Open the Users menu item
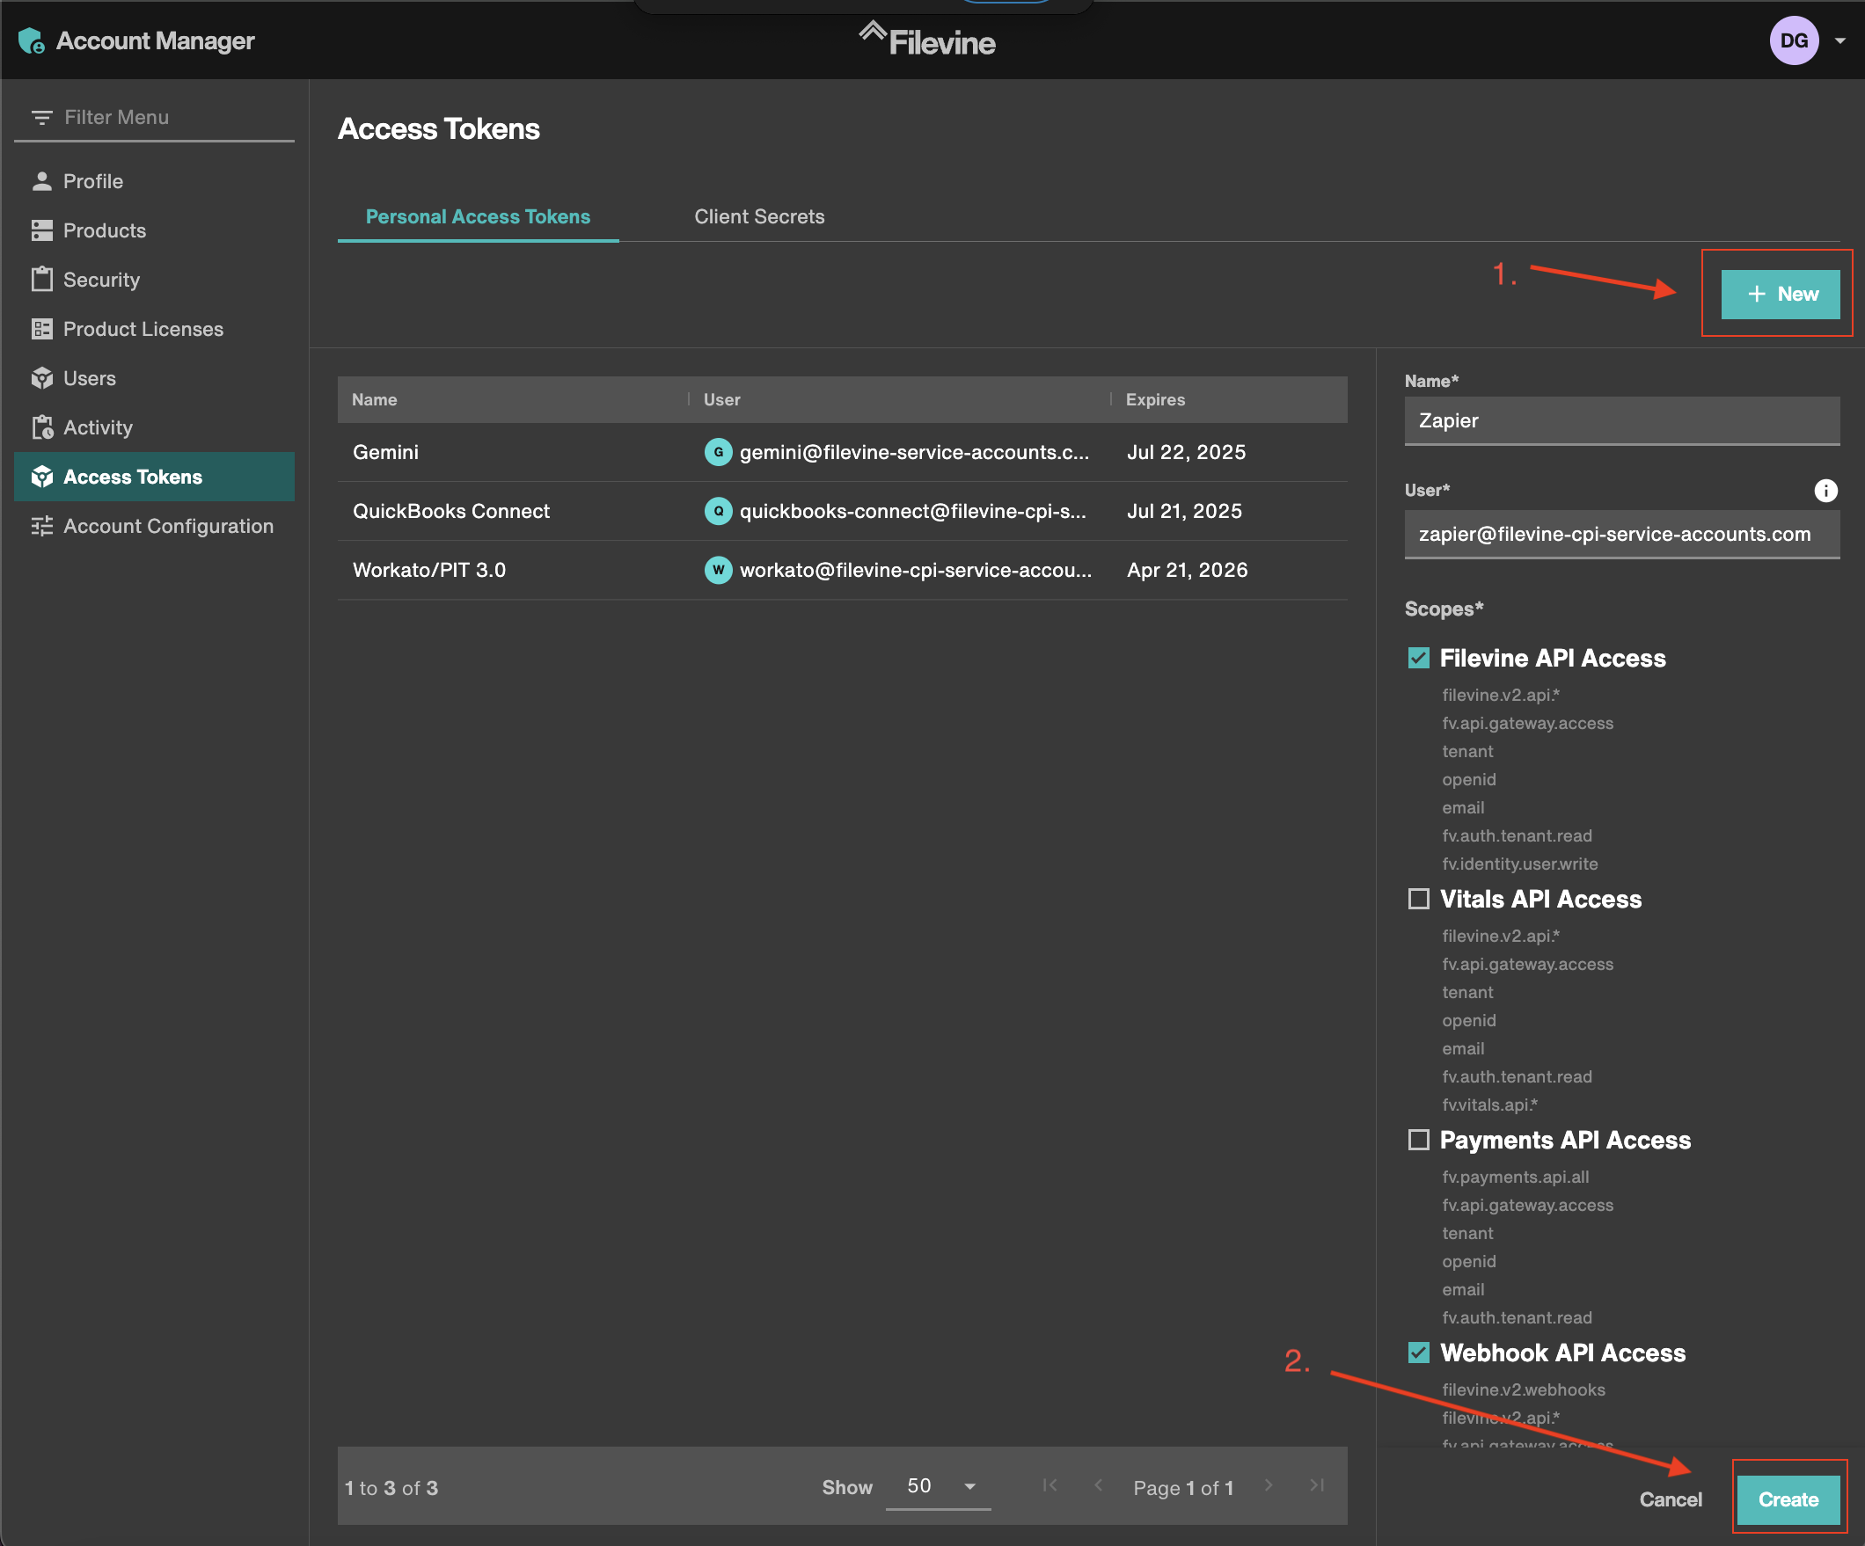Image resolution: width=1865 pixels, height=1546 pixels. click(x=155, y=378)
